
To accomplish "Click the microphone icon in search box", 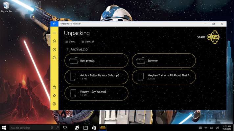I will (52, 128).
